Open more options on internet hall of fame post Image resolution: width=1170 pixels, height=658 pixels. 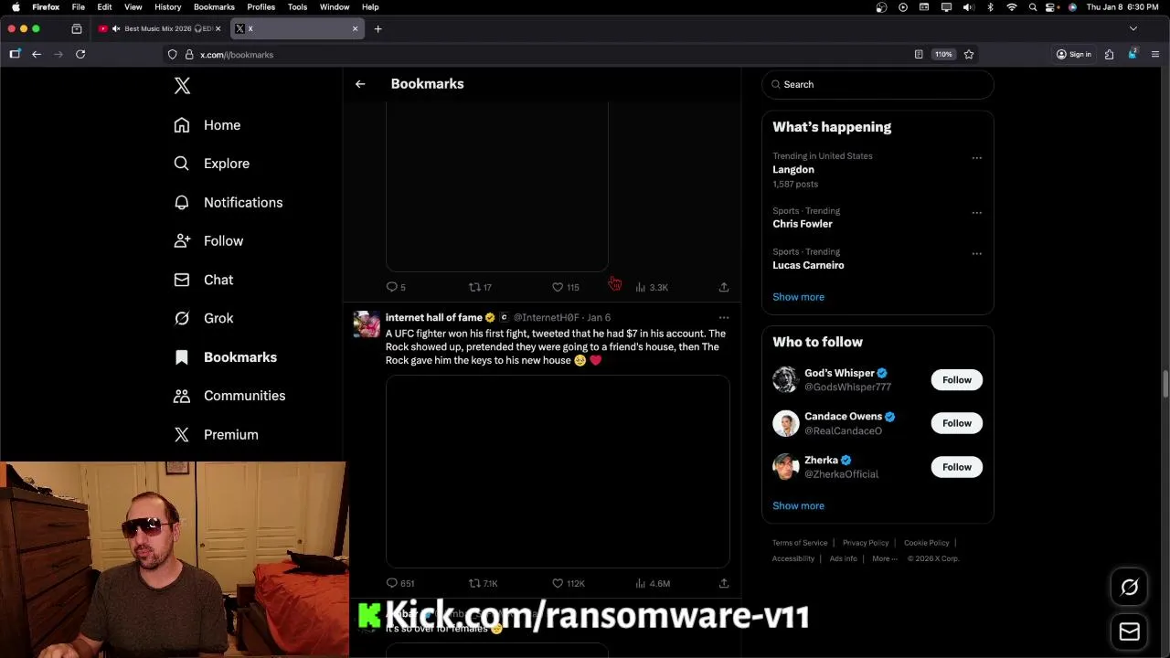(723, 318)
